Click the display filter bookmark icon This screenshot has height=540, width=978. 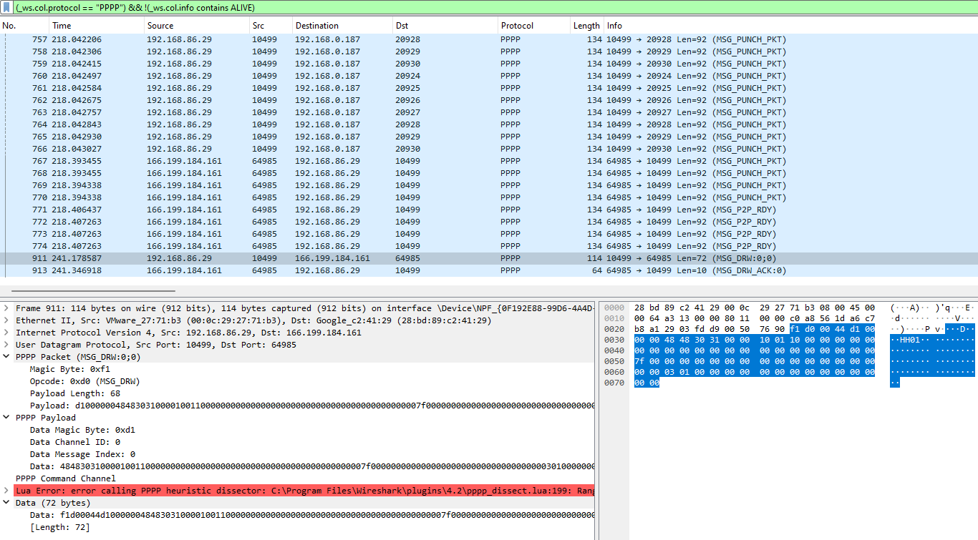tap(7, 7)
